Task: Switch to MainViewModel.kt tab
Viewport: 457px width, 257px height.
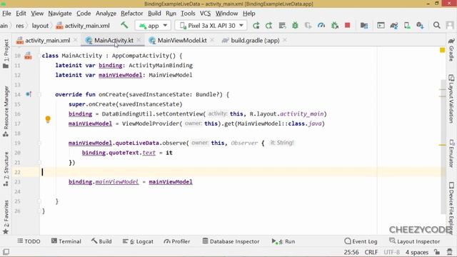Action: click(x=181, y=41)
